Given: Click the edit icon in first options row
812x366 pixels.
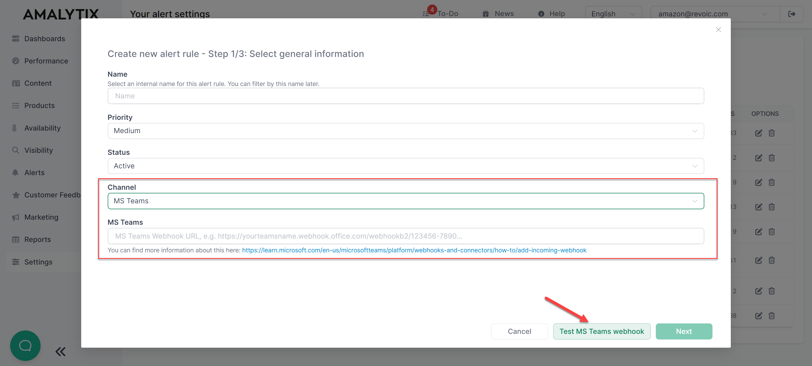Looking at the screenshot, I should point(758,133).
